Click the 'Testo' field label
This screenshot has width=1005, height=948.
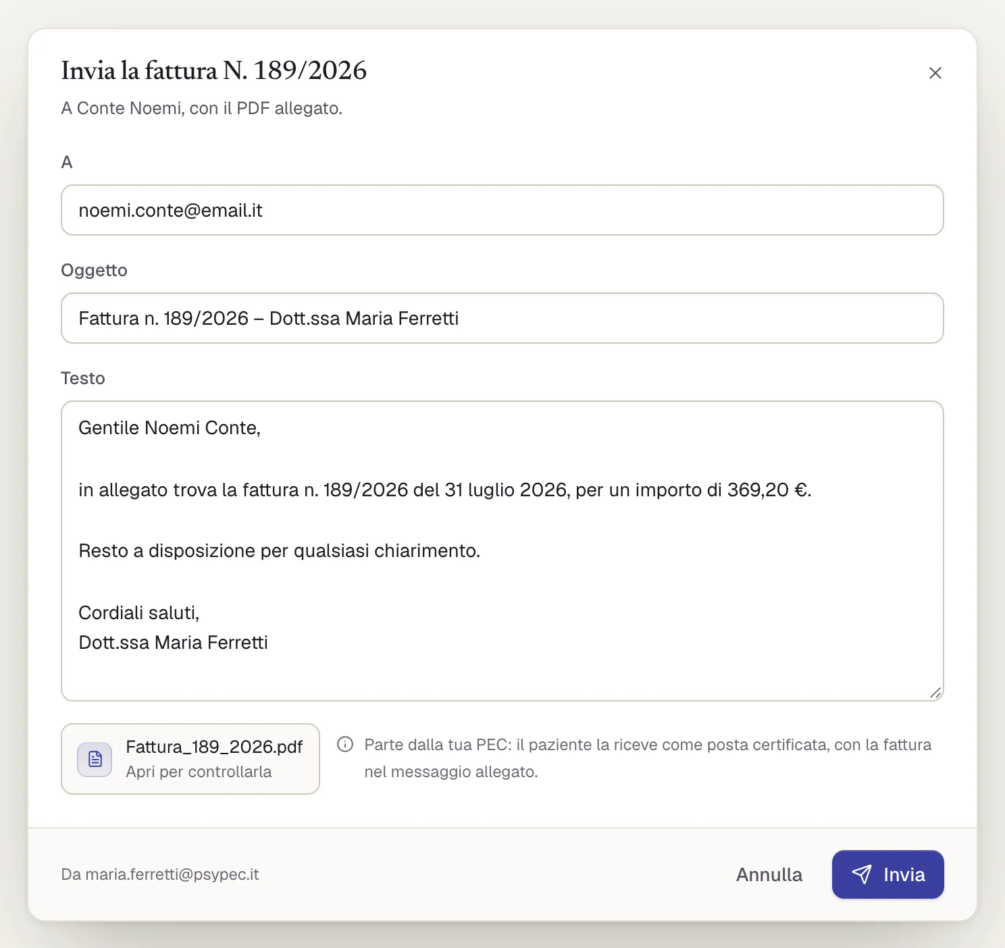click(x=83, y=378)
